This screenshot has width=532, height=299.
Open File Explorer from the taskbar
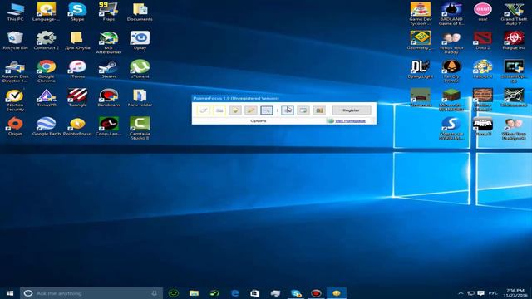point(194,293)
